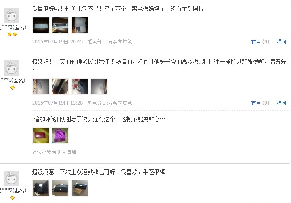
Task: Click 提问 on the 20:45 review
Action: point(281,42)
